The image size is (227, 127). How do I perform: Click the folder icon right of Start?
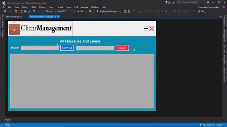click(x=90, y=11)
